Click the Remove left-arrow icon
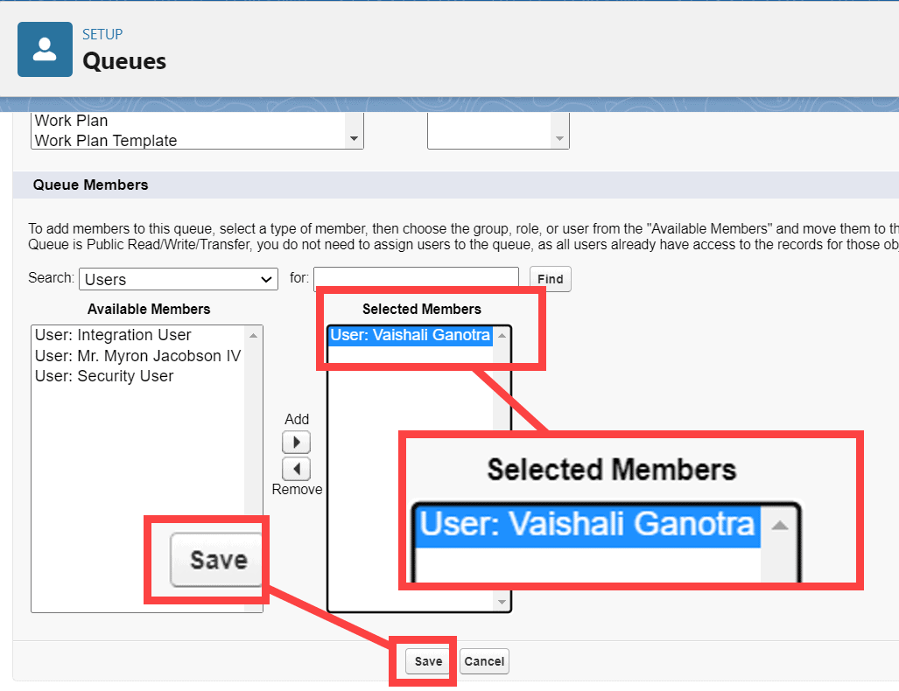The height and width of the screenshot is (691, 899). pyautogui.click(x=296, y=469)
